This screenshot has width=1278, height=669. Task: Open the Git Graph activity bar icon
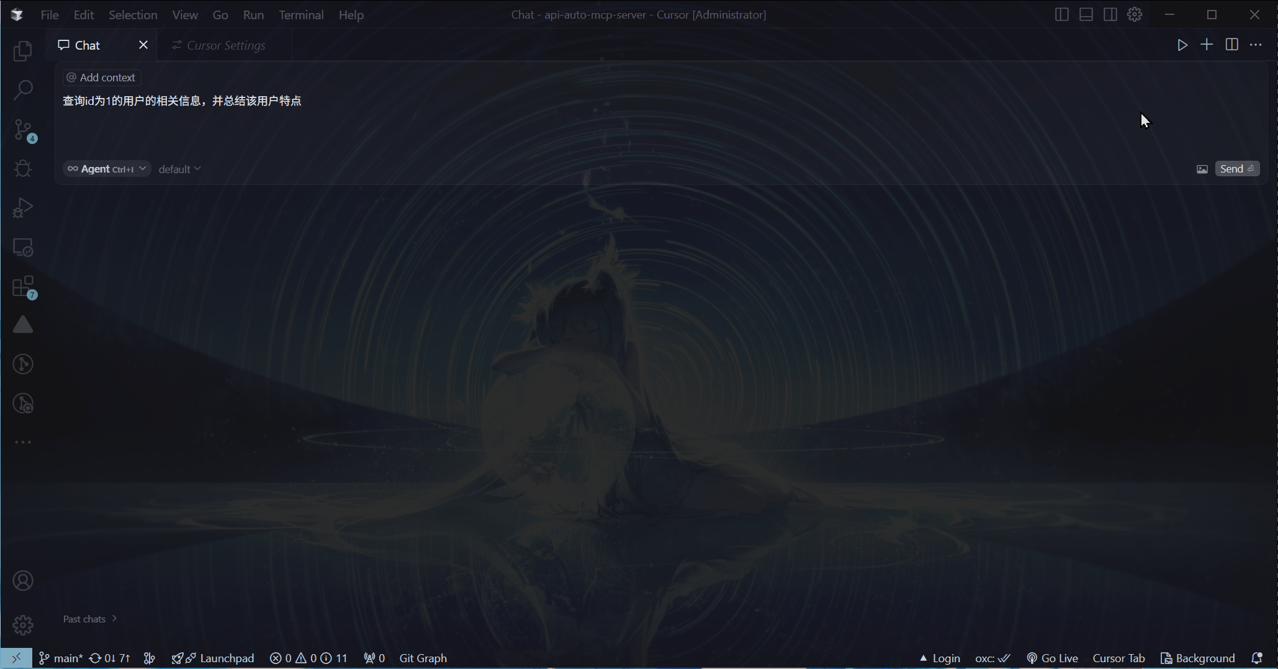23,364
